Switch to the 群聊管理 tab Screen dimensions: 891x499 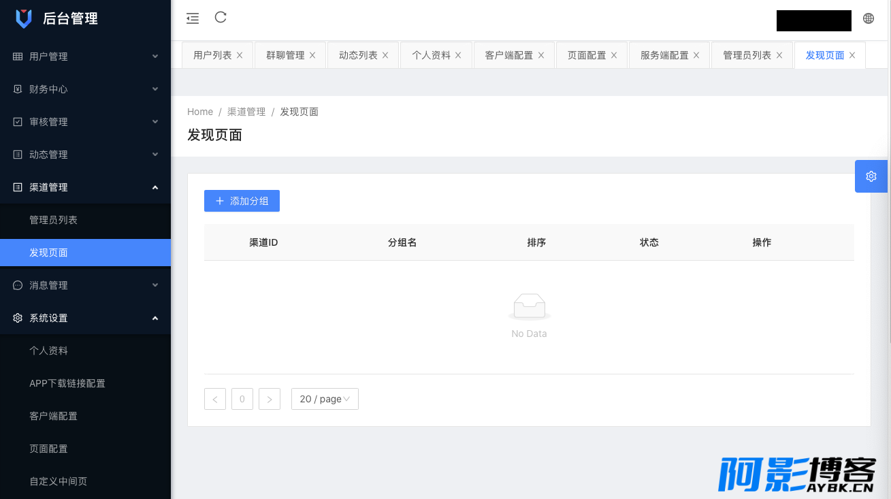(x=285, y=55)
